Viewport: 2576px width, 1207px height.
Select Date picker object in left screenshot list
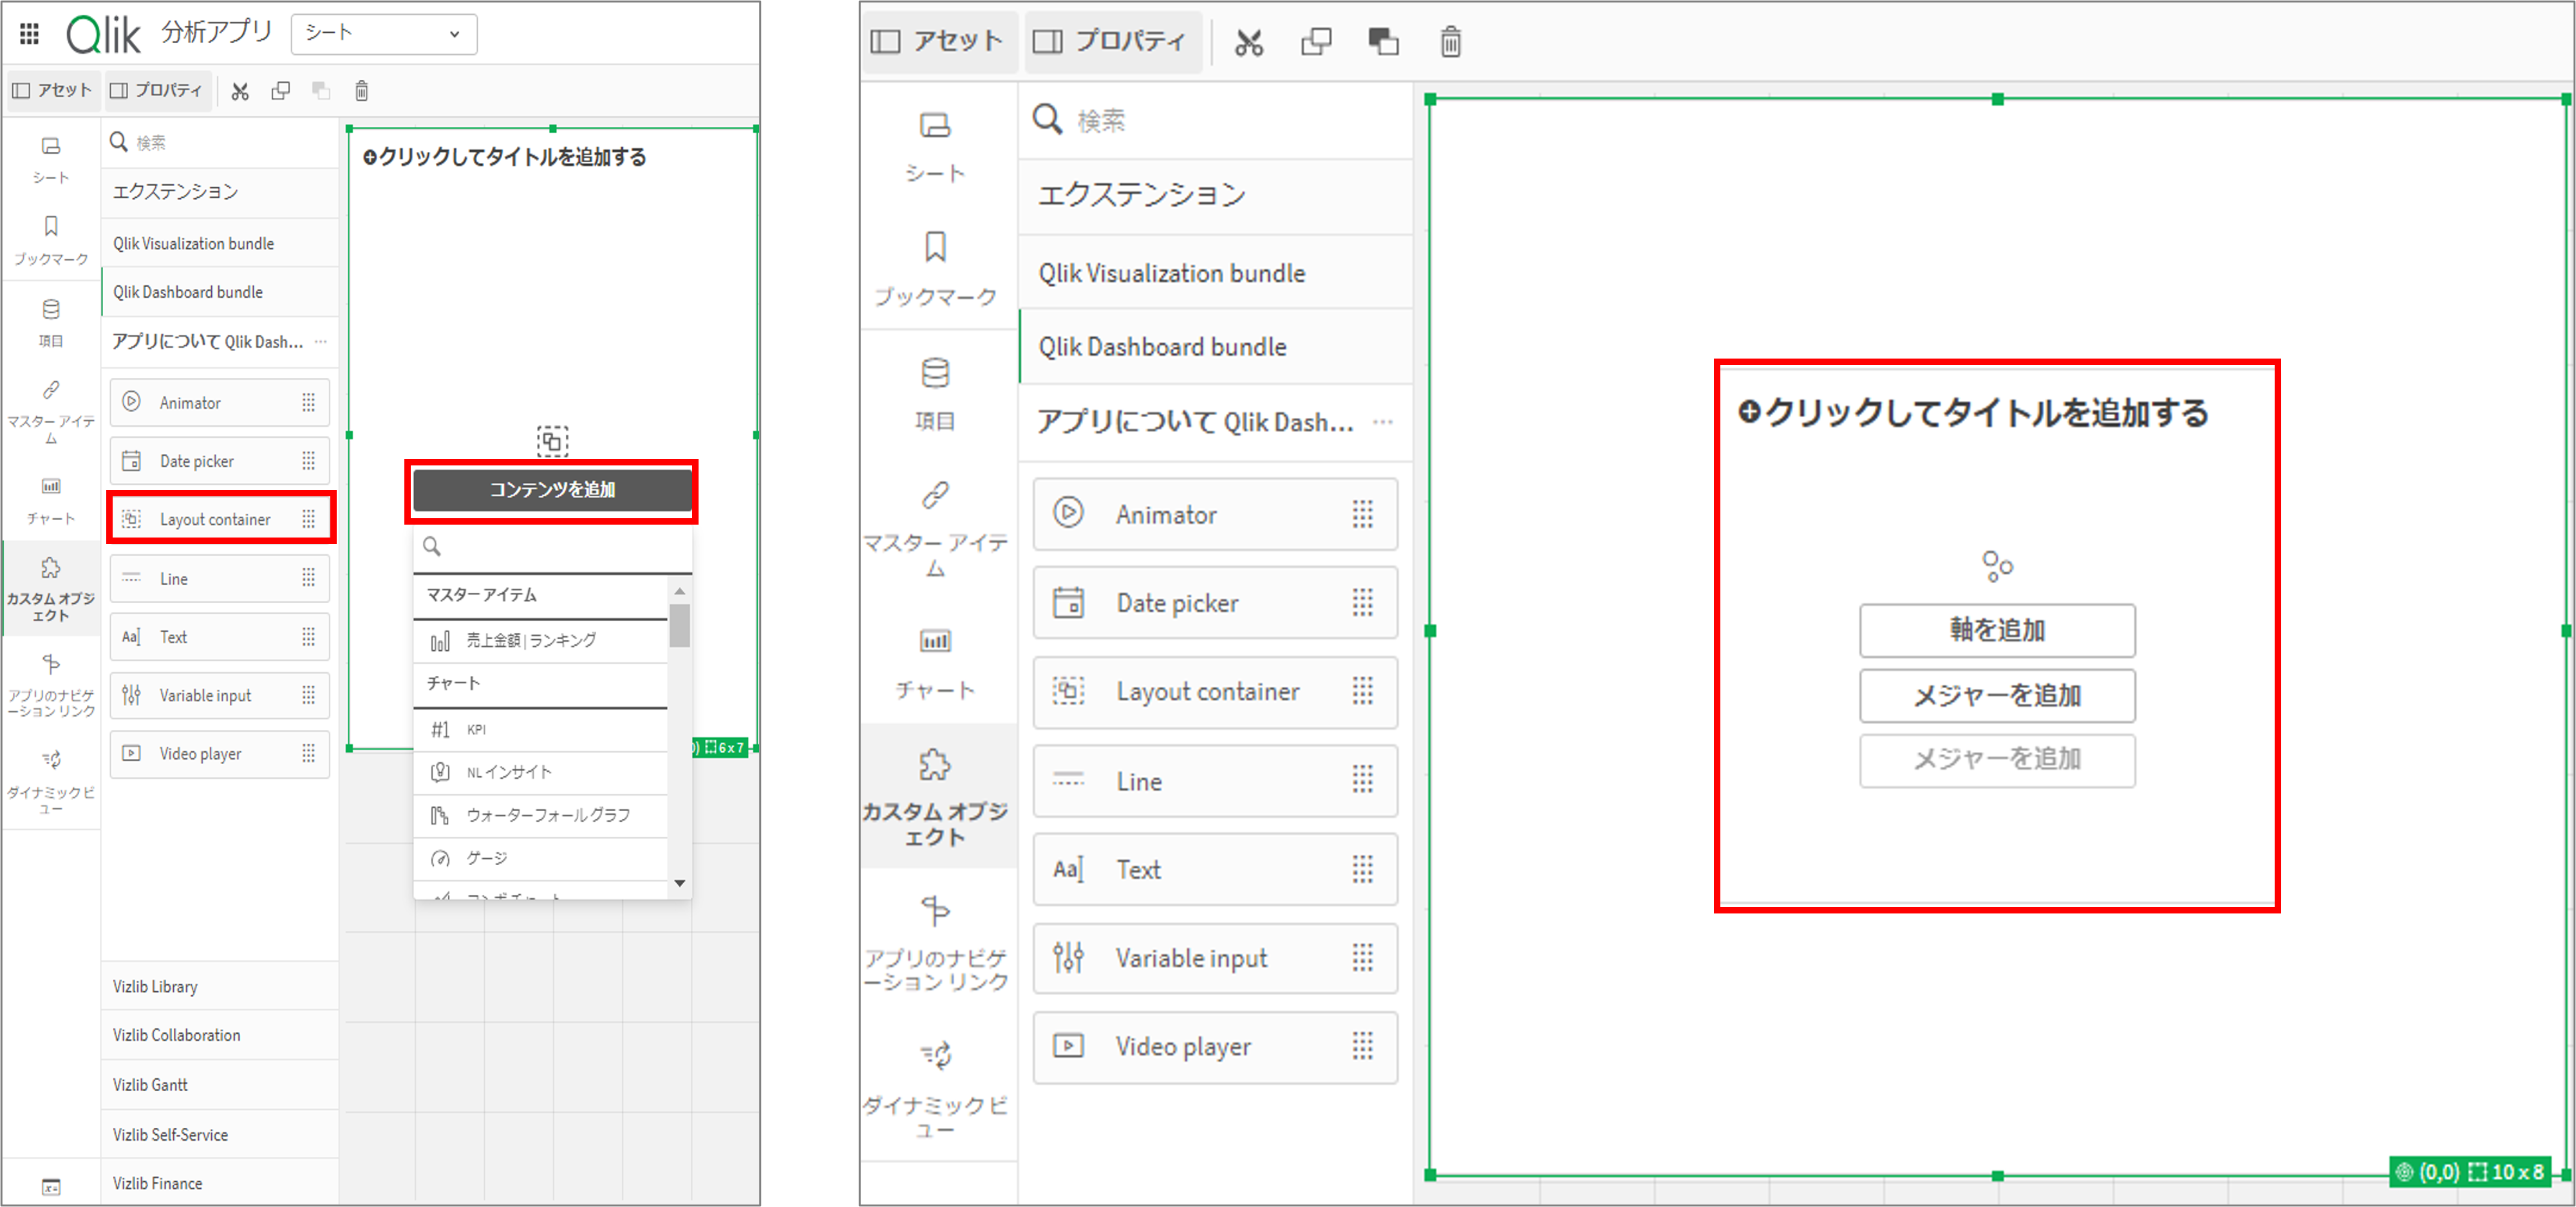tap(220, 461)
